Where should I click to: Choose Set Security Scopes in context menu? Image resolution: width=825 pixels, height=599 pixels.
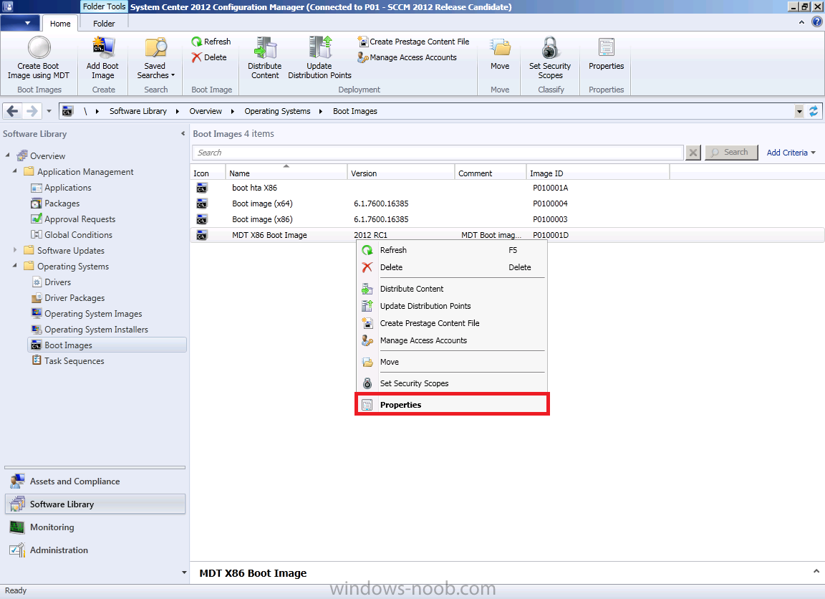click(x=451, y=383)
